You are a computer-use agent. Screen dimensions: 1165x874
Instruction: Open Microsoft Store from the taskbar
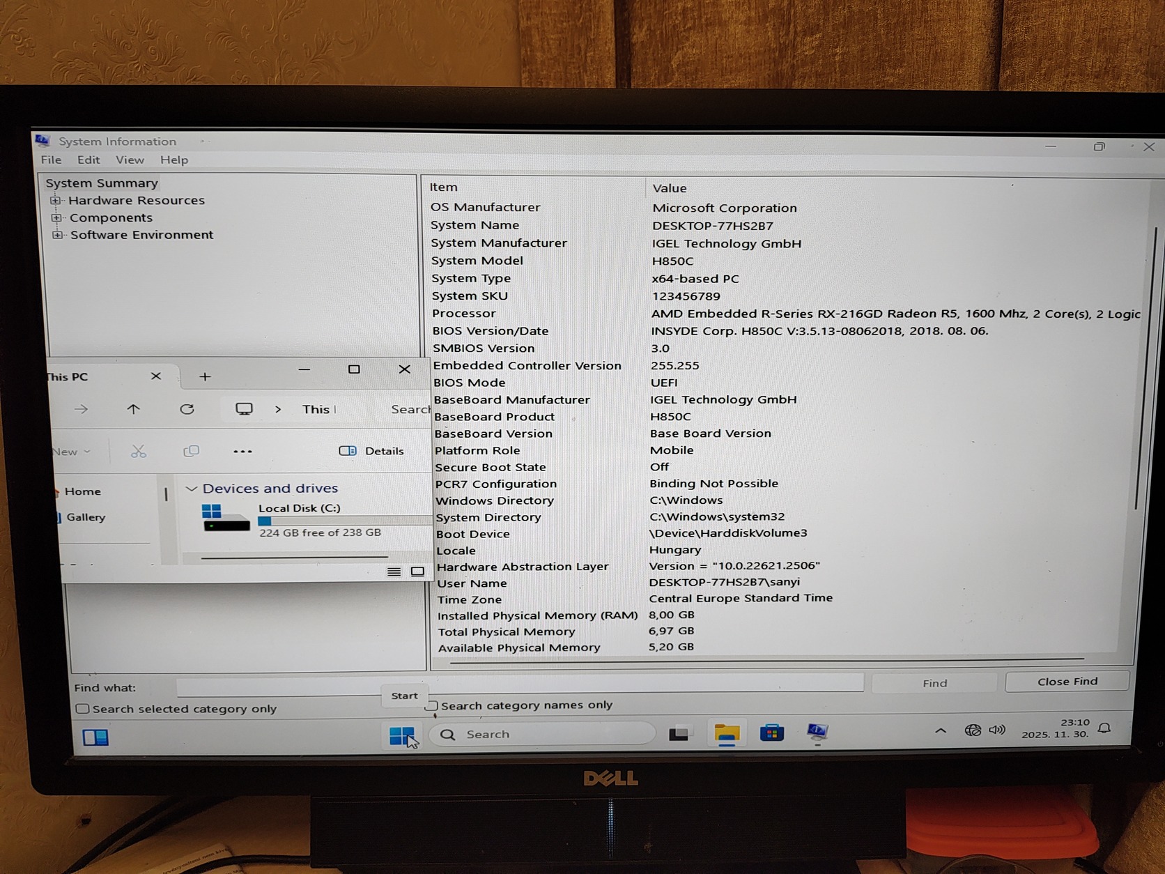click(x=772, y=732)
